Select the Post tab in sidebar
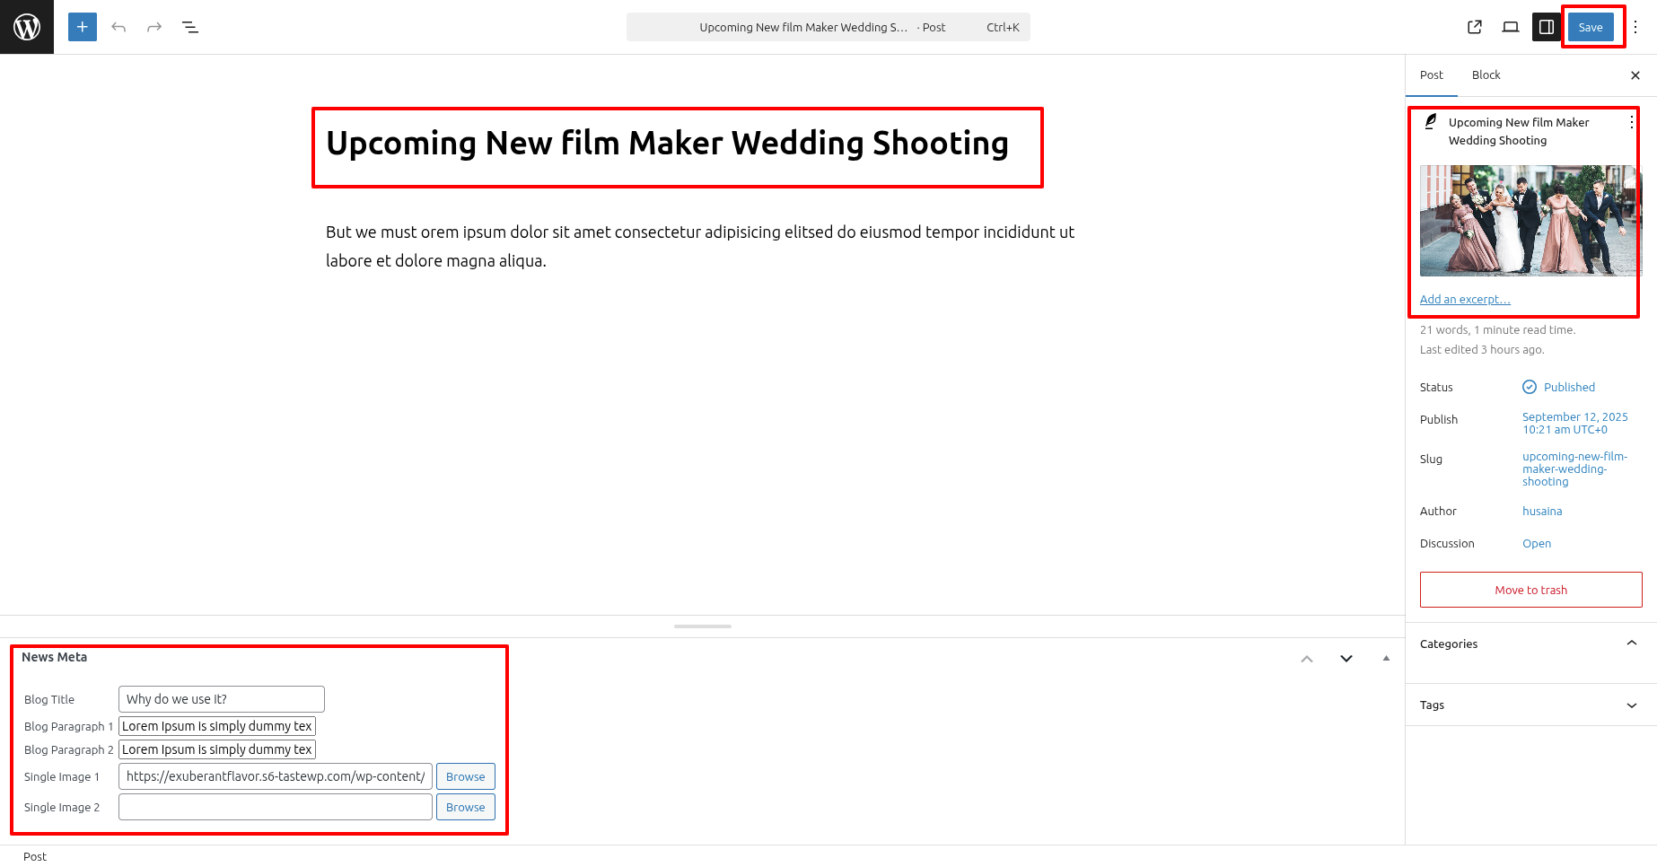Image resolution: width=1657 pixels, height=867 pixels. click(x=1431, y=75)
